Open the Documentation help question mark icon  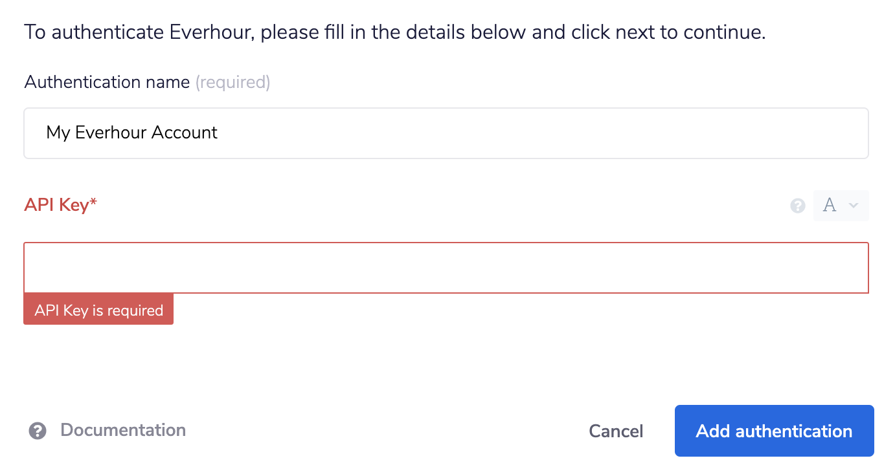click(38, 430)
